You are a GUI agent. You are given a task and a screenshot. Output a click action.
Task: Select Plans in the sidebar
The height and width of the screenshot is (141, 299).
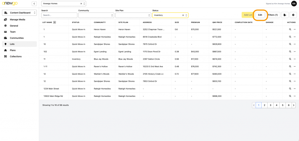point(13,50)
